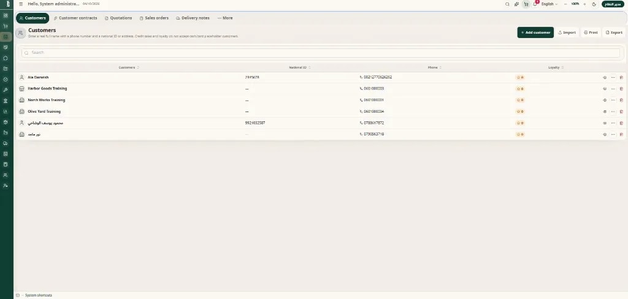628x299 pixels.
Task: Open the bank building icon in left sidebar
Action: point(5,101)
